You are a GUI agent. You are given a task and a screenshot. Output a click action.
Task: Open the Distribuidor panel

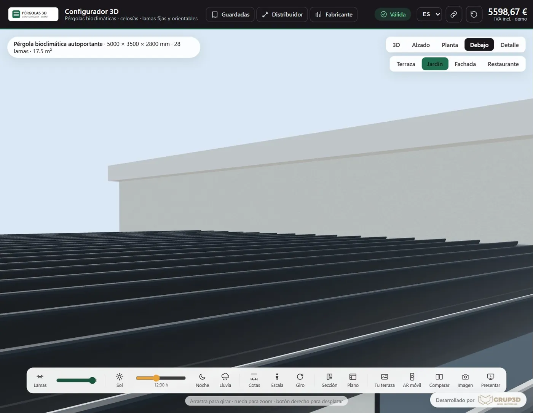point(282,14)
